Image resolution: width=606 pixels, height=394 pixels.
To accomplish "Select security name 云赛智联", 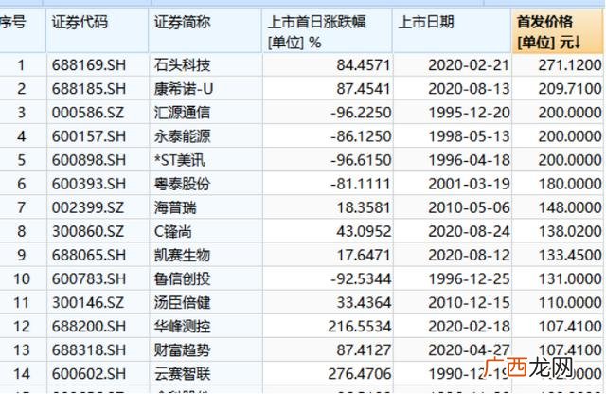I will 182,374.
